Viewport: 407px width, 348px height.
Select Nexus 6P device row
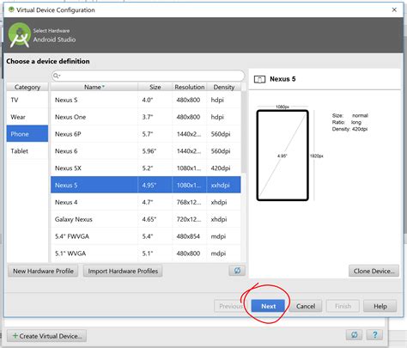click(x=146, y=134)
